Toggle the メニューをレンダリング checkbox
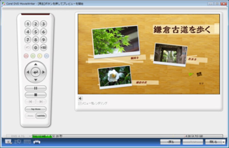Image resolution: width=229 pixels, height=148 pixels. pos(80,103)
